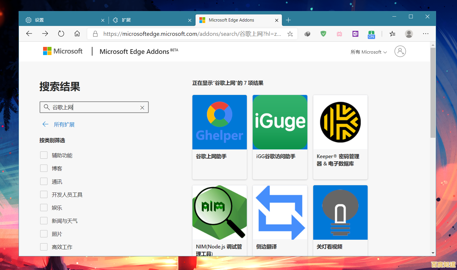Viewport: 457px width, 270px height.
Task: Click the page vertical scrollbar
Action: (x=433, y=93)
